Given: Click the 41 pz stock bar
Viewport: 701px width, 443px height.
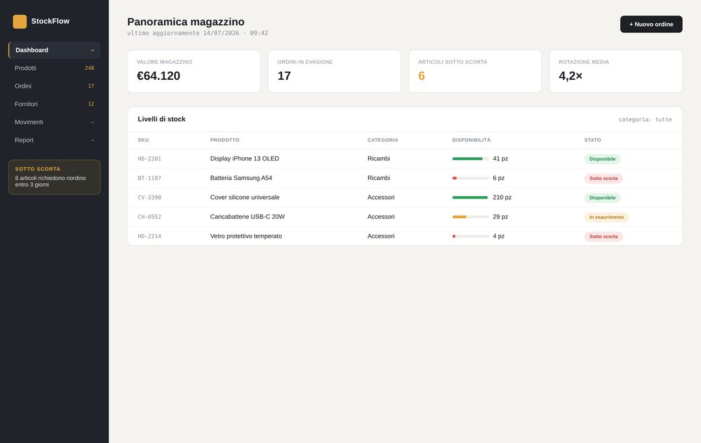Looking at the screenshot, I should click(470, 158).
